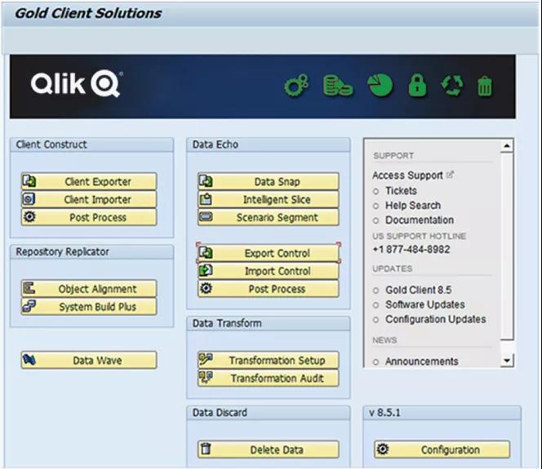542x469 pixels.
Task: Click the green database coins icon
Action: click(x=338, y=86)
